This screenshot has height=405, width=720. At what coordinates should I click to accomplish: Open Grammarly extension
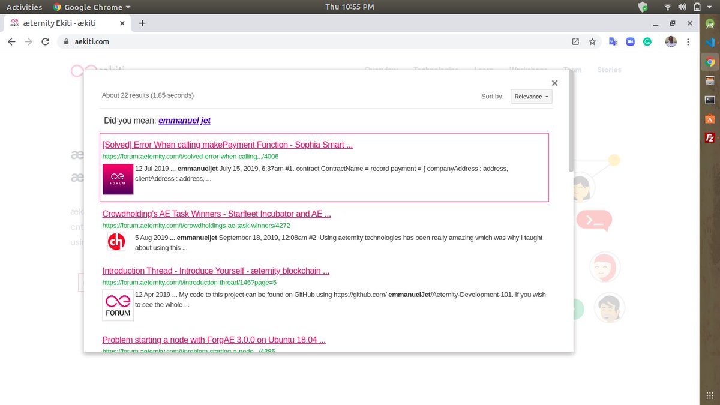647,42
